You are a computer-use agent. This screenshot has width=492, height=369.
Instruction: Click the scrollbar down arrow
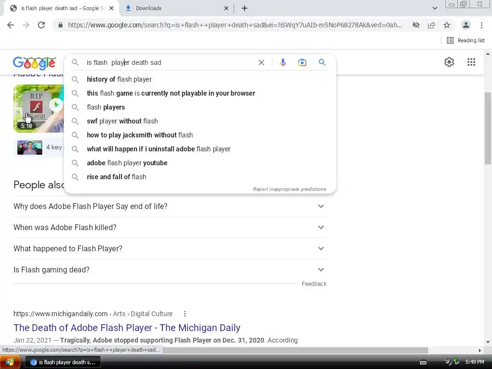[488, 342]
